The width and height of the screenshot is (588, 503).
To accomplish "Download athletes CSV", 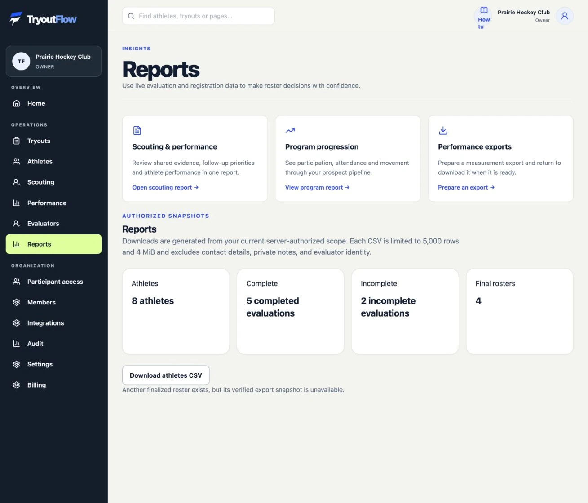I will click(166, 375).
